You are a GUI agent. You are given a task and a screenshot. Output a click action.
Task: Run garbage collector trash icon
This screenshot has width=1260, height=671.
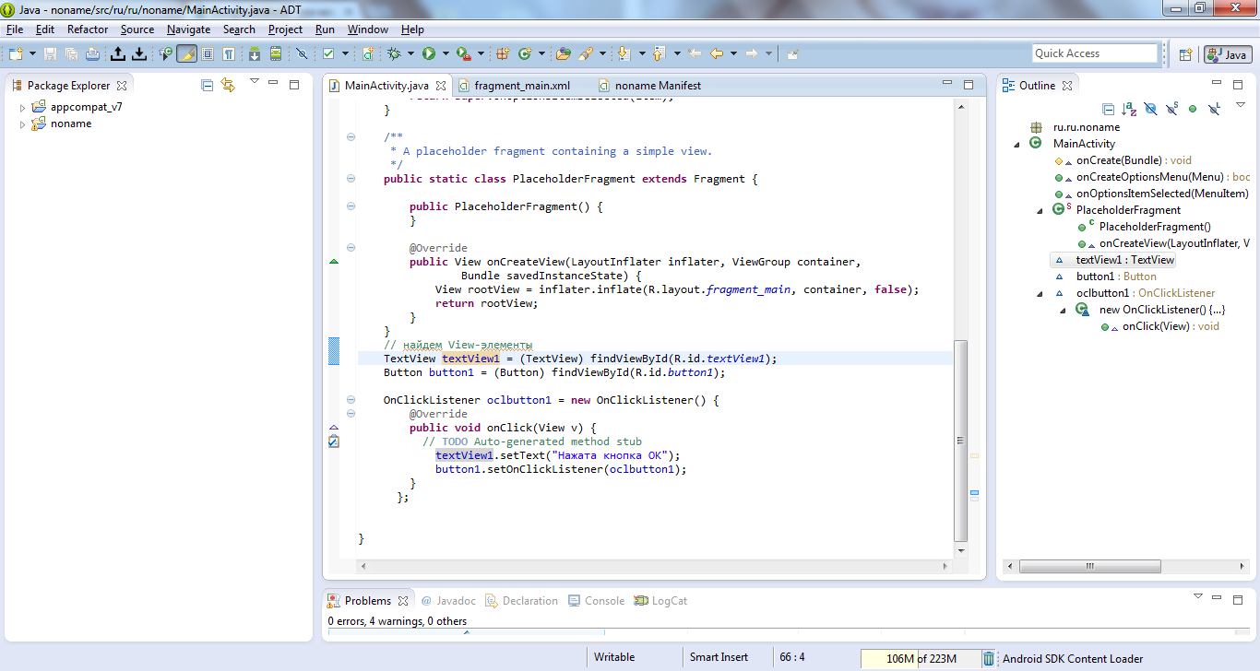989,658
